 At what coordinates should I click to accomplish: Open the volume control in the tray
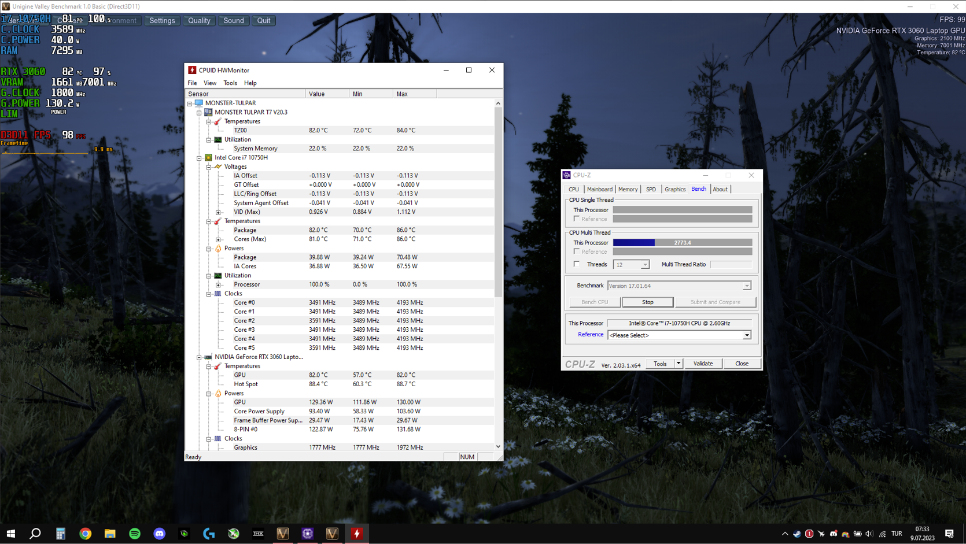click(x=869, y=534)
